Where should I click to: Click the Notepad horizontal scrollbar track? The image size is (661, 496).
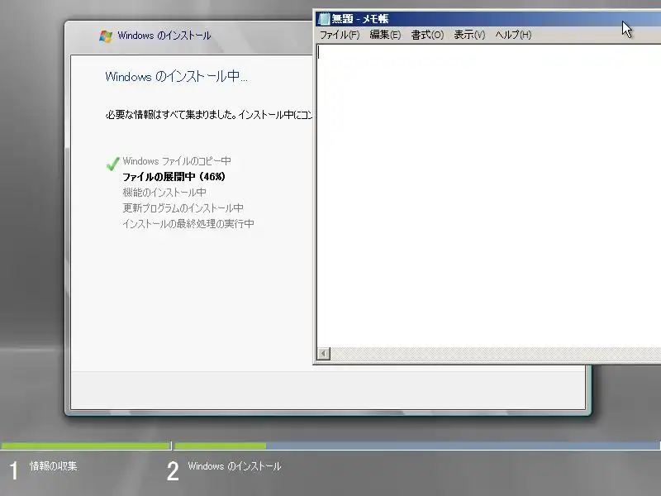click(495, 354)
